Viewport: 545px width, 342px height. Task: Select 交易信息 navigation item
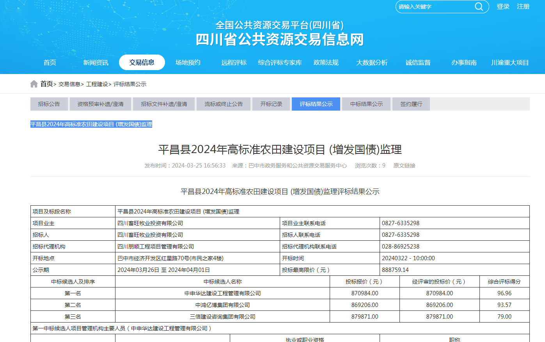142,62
